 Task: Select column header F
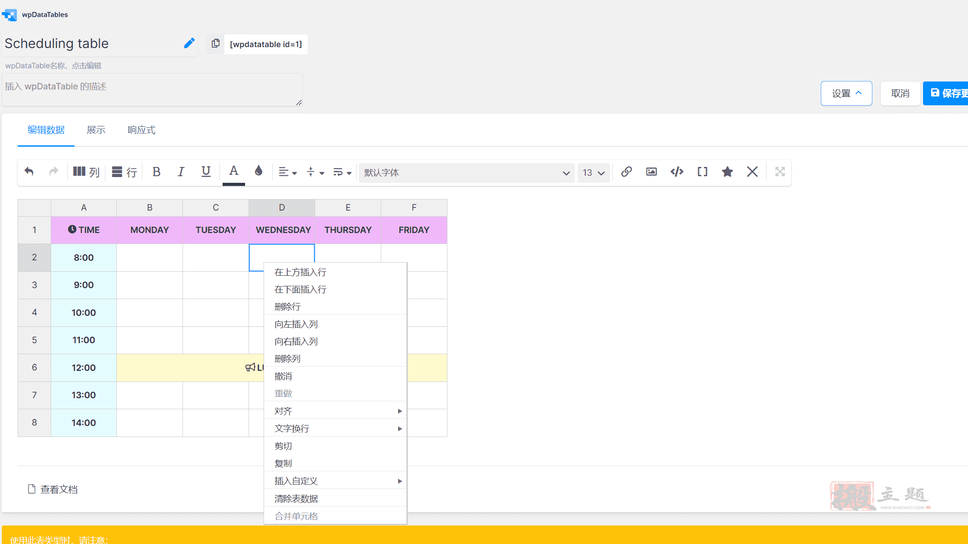click(414, 207)
